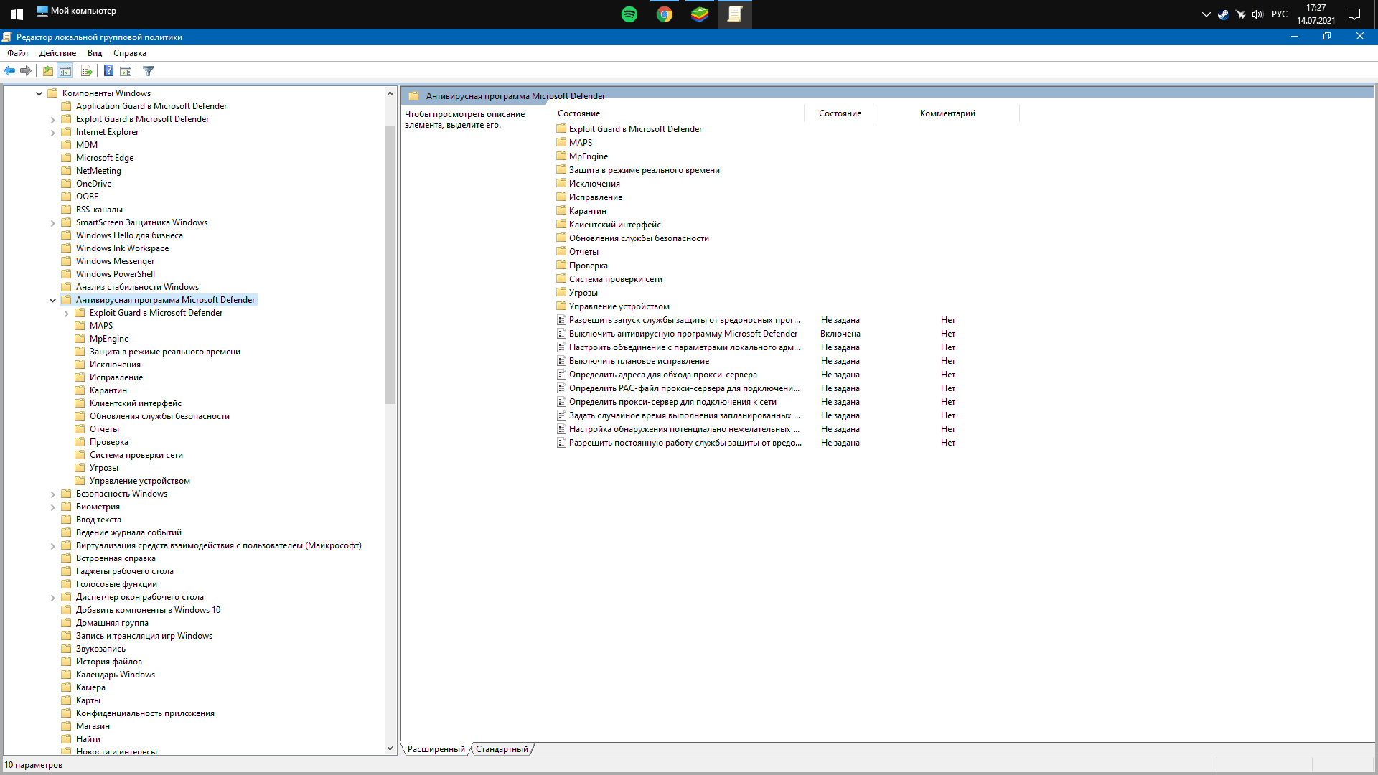Select OneDrive in the tree

tap(93, 184)
